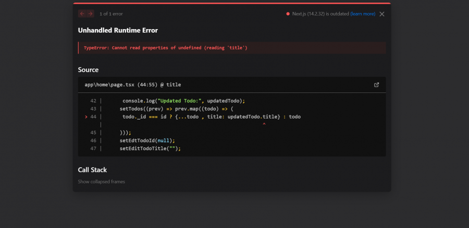Click the error code on line 44
Viewport: 469px width, 228px height.
coord(211,117)
